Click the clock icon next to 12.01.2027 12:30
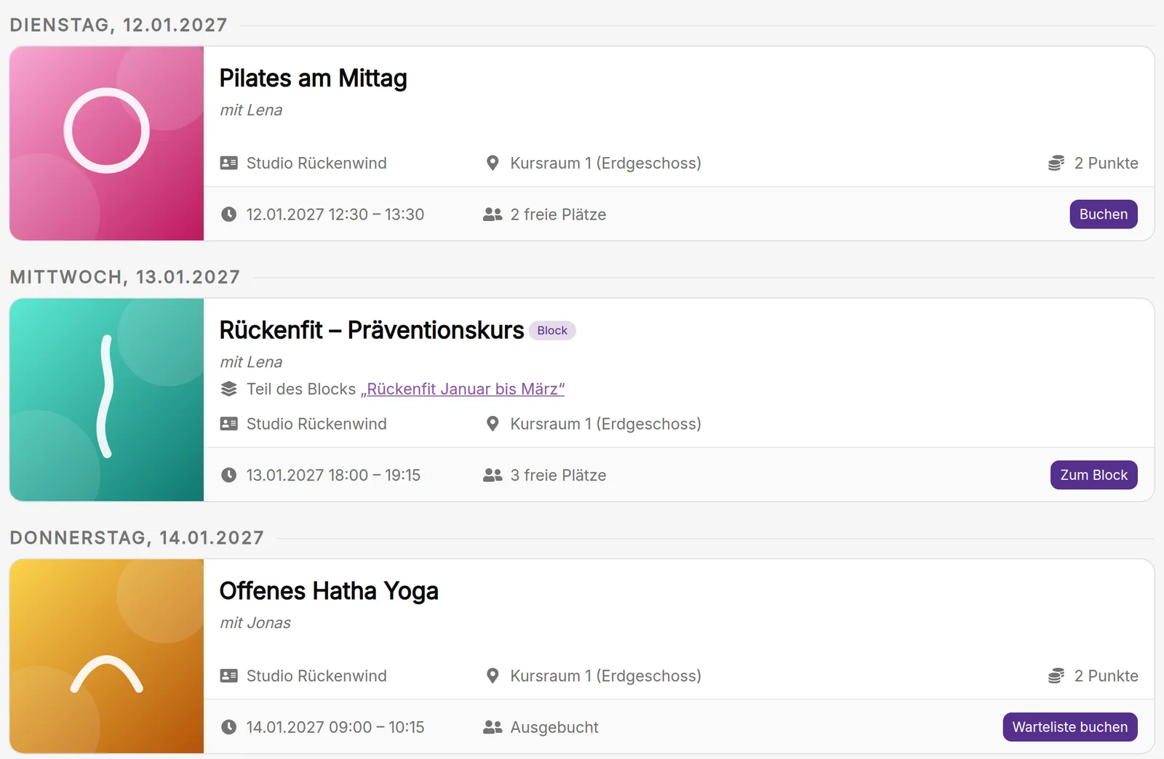The height and width of the screenshot is (759, 1164). (228, 214)
